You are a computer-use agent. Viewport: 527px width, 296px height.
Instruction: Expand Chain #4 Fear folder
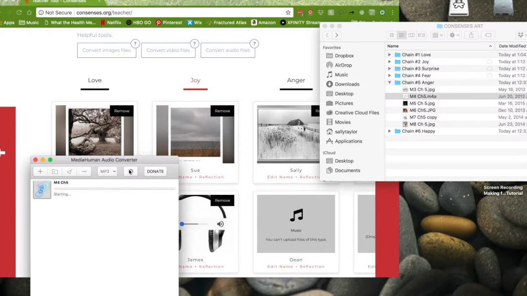click(390, 75)
